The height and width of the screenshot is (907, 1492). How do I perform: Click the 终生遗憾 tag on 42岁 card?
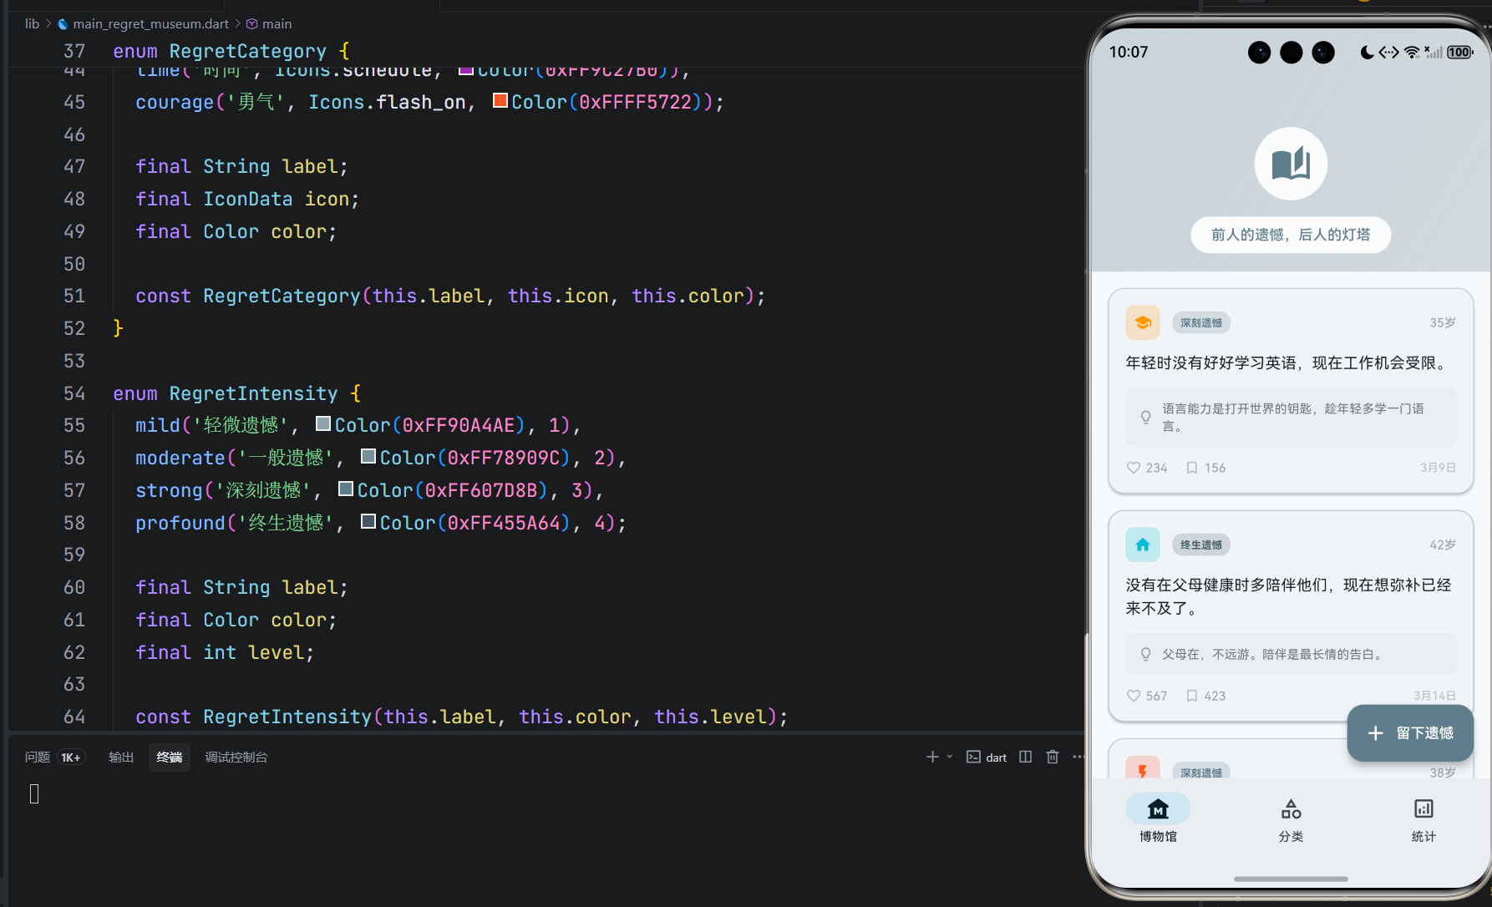pos(1201,545)
